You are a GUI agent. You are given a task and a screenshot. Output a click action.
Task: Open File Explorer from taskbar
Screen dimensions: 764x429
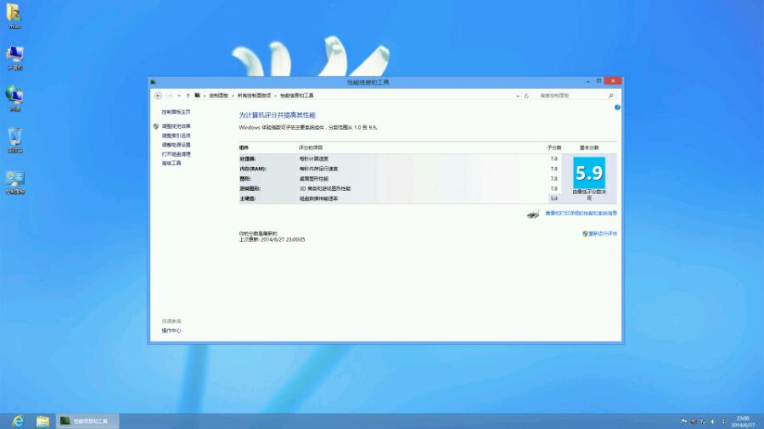[43, 421]
